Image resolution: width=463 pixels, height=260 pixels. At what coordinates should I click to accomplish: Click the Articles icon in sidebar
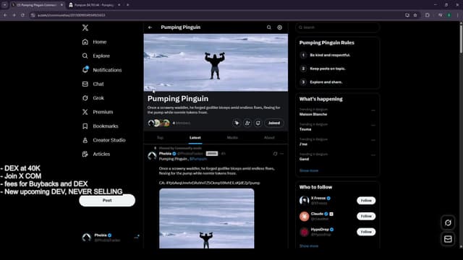point(85,154)
